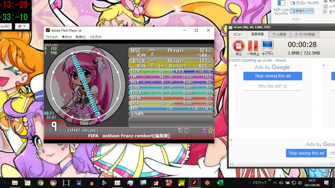
Task: Click the EXPERT (DELUXE) difficulty label
Action: pyautogui.click(x=82, y=130)
